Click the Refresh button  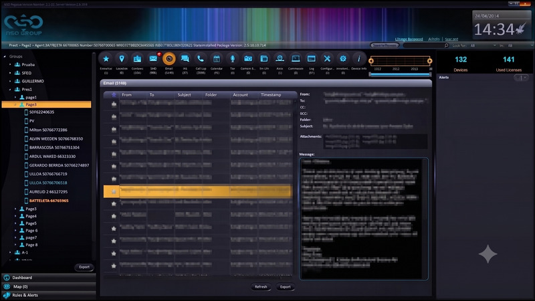(261, 287)
